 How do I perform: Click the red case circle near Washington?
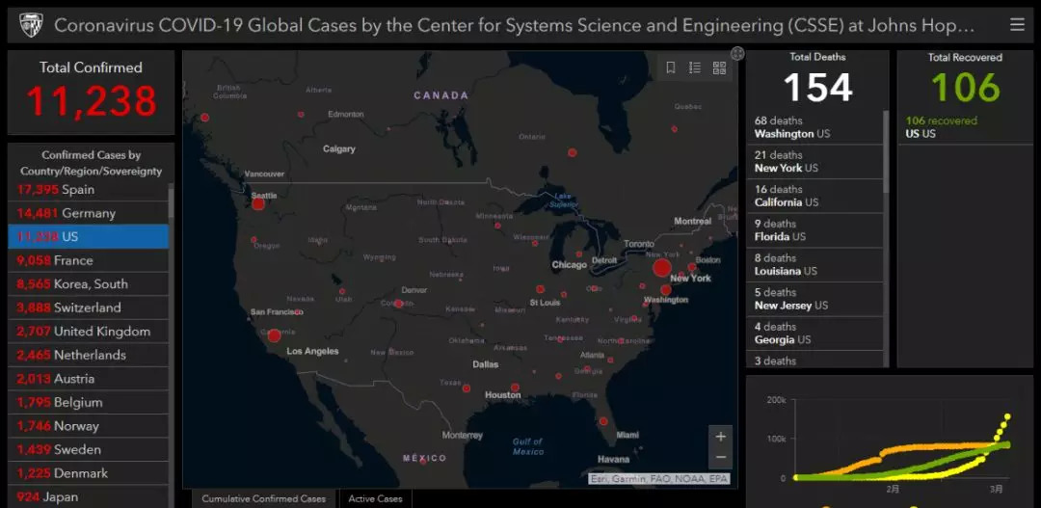click(x=666, y=289)
